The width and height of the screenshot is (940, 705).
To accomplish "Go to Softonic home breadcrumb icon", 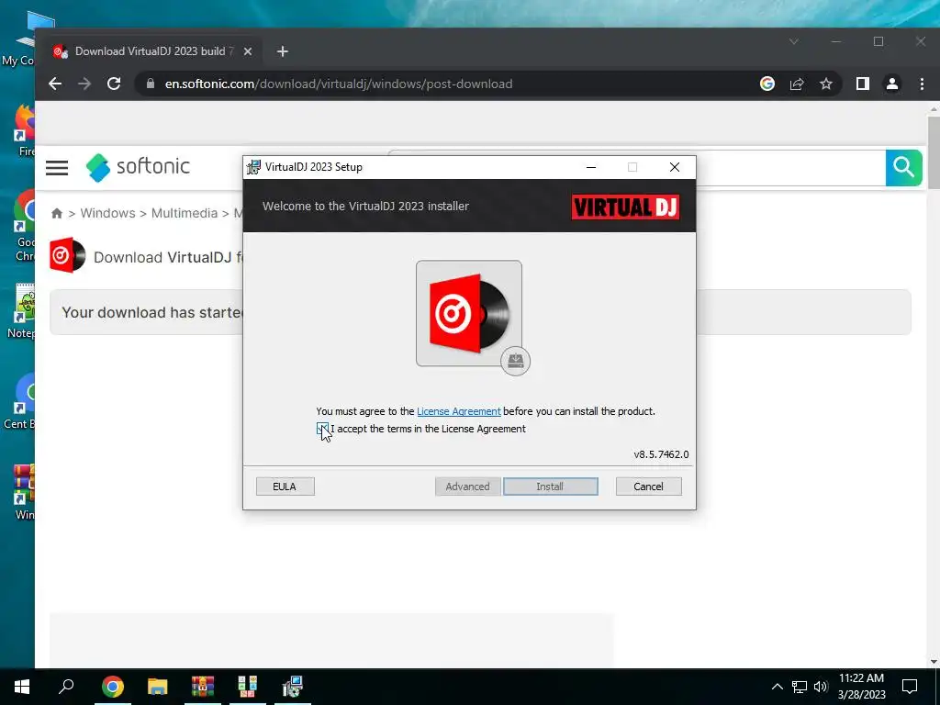I will click(x=57, y=213).
